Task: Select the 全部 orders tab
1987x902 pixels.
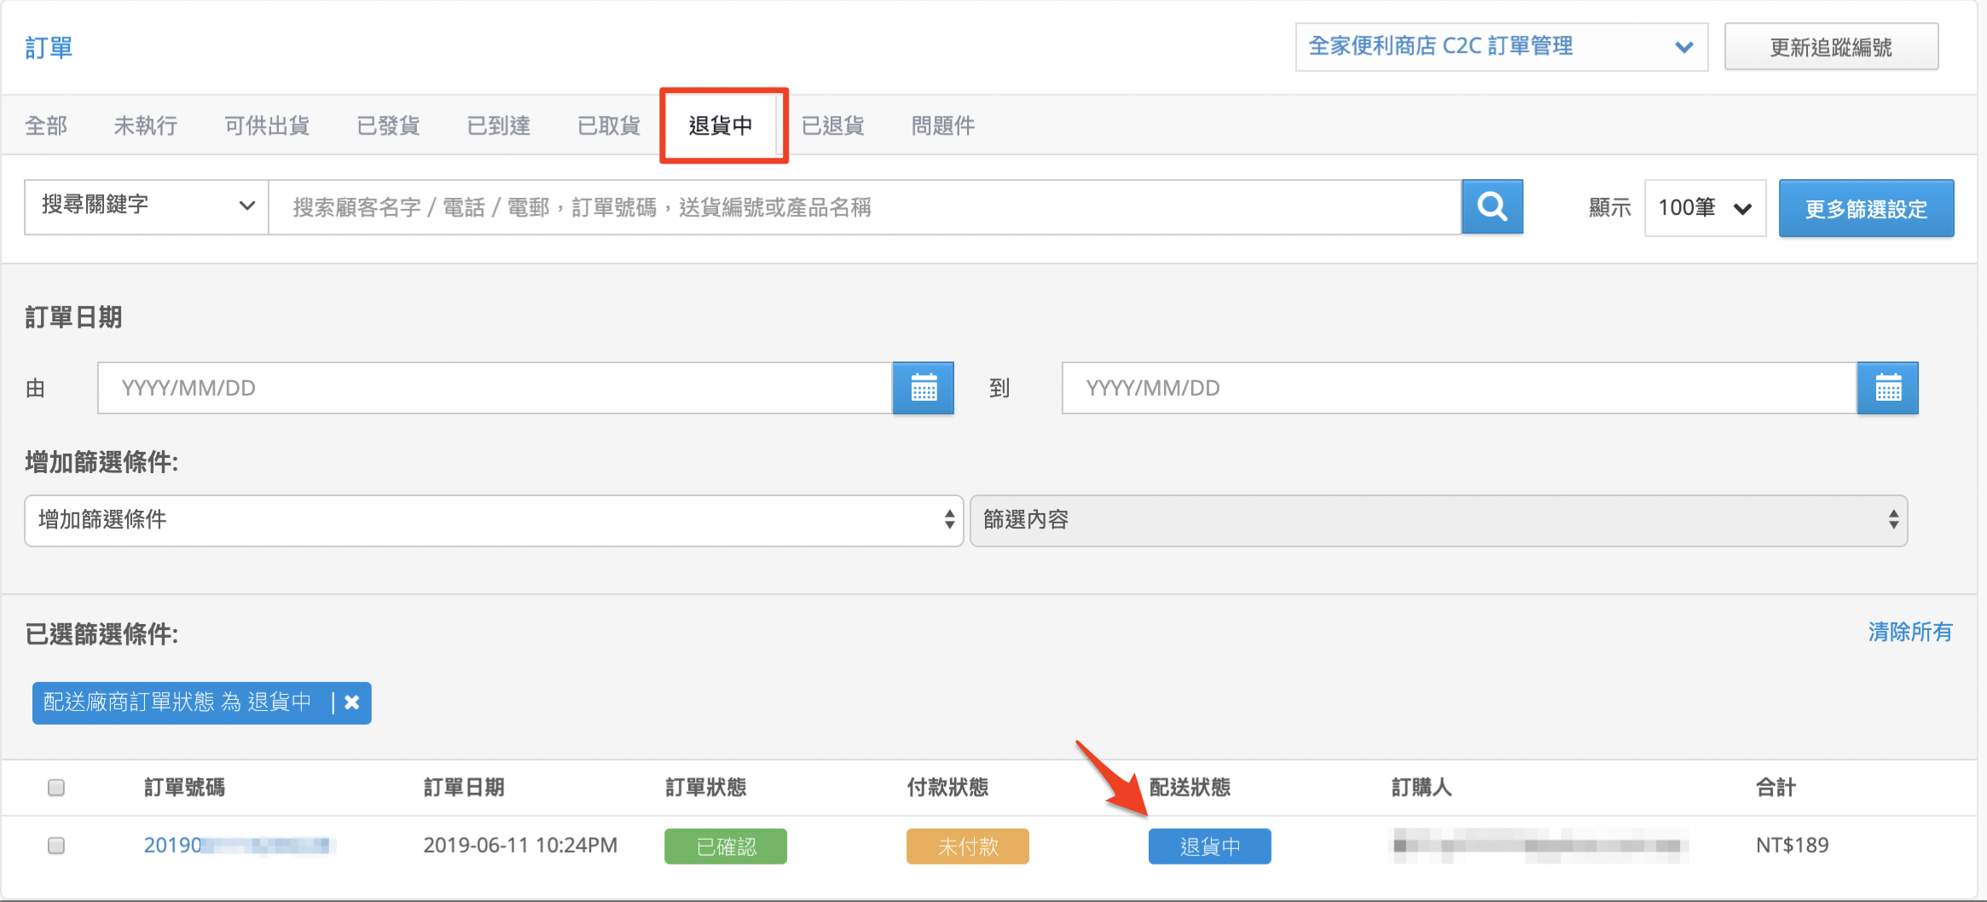Action: pyautogui.click(x=46, y=125)
